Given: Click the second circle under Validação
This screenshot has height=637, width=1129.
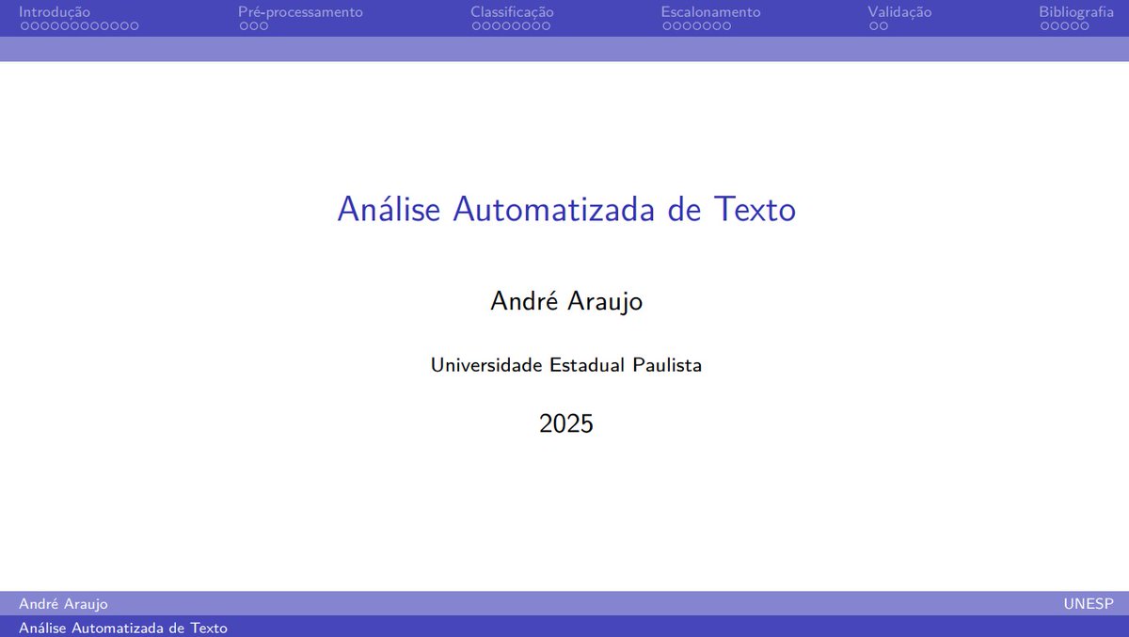Looking at the screenshot, I should pos(884,24).
